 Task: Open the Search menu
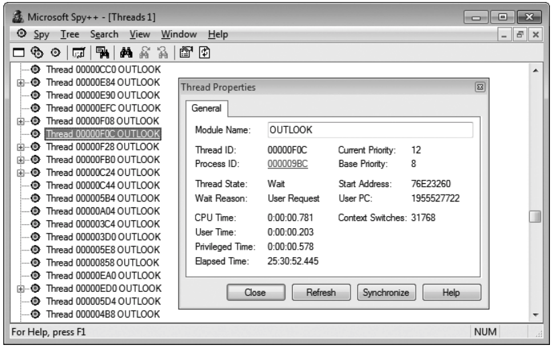104,34
